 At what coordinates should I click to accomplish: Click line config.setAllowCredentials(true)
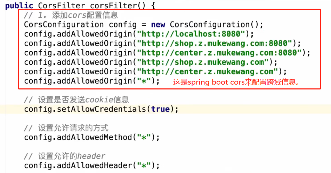click(x=101, y=109)
